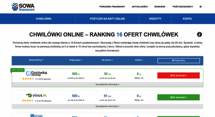Click red Złóż wniosek for Gotówka nonstop
Screen dimensions: 215x117
[x=178, y=76]
